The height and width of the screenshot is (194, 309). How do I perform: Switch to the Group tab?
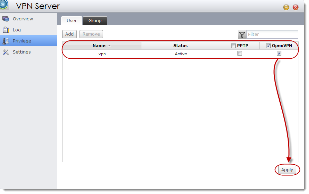coord(95,21)
